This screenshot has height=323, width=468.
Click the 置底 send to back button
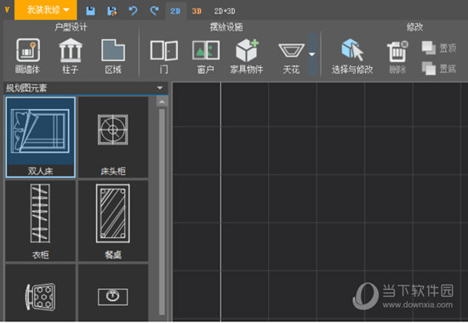click(439, 69)
